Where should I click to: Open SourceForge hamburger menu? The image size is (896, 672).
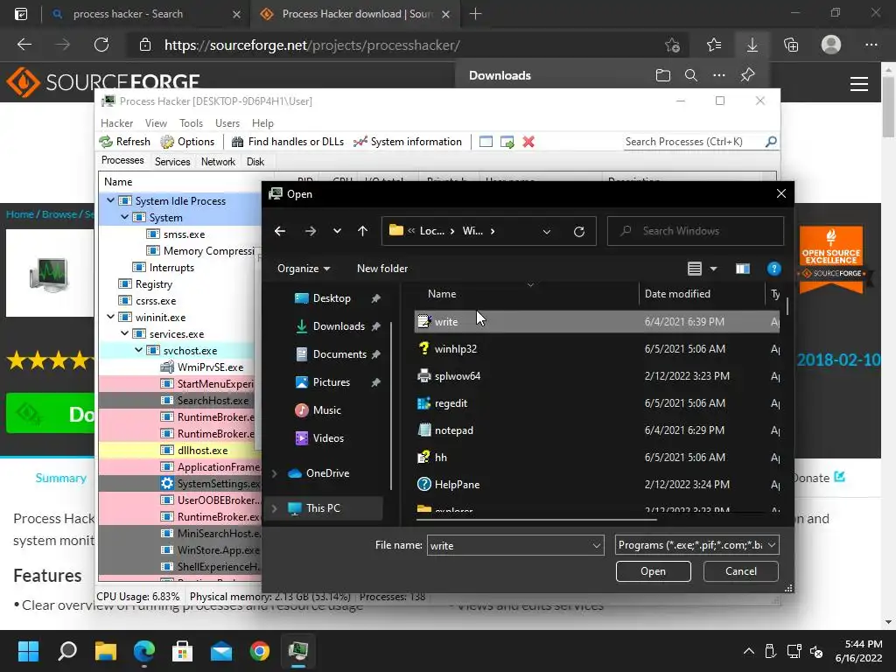tap(859, 84)
